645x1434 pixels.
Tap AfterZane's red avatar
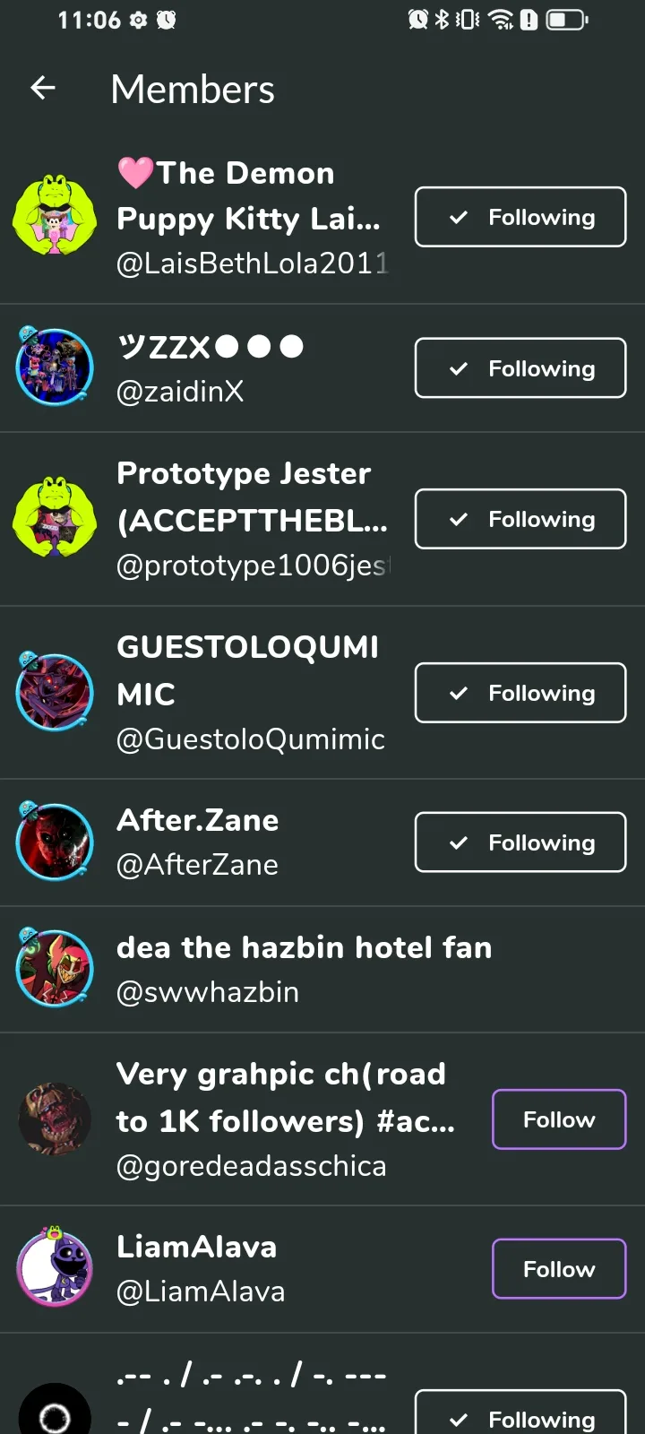(55, 842)
